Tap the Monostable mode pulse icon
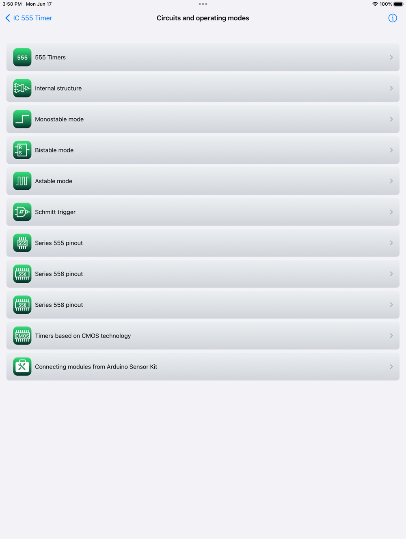This screenshot has width=406, height=542. (22, 119)
